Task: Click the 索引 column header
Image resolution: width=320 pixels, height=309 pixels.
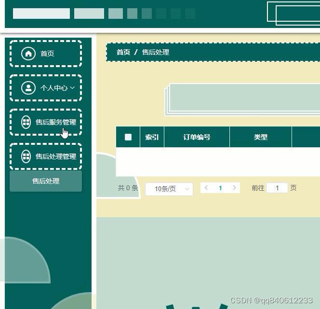Action: (152, 137)
